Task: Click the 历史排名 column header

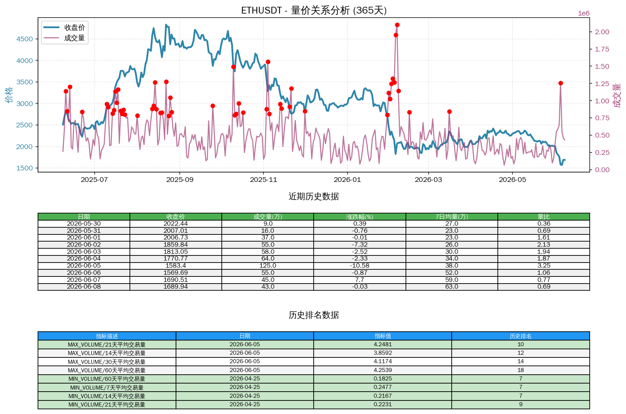Action: tap(521, 336)
